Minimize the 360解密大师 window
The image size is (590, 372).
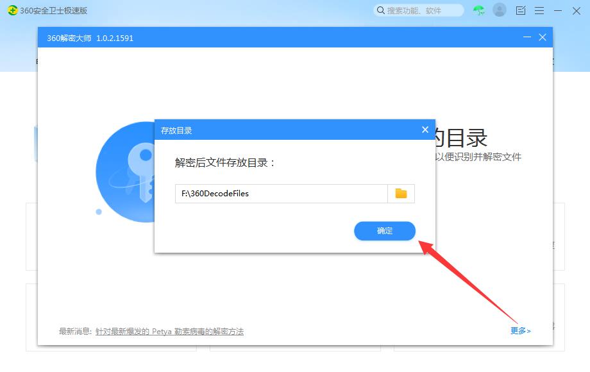(x=527, y=37)
